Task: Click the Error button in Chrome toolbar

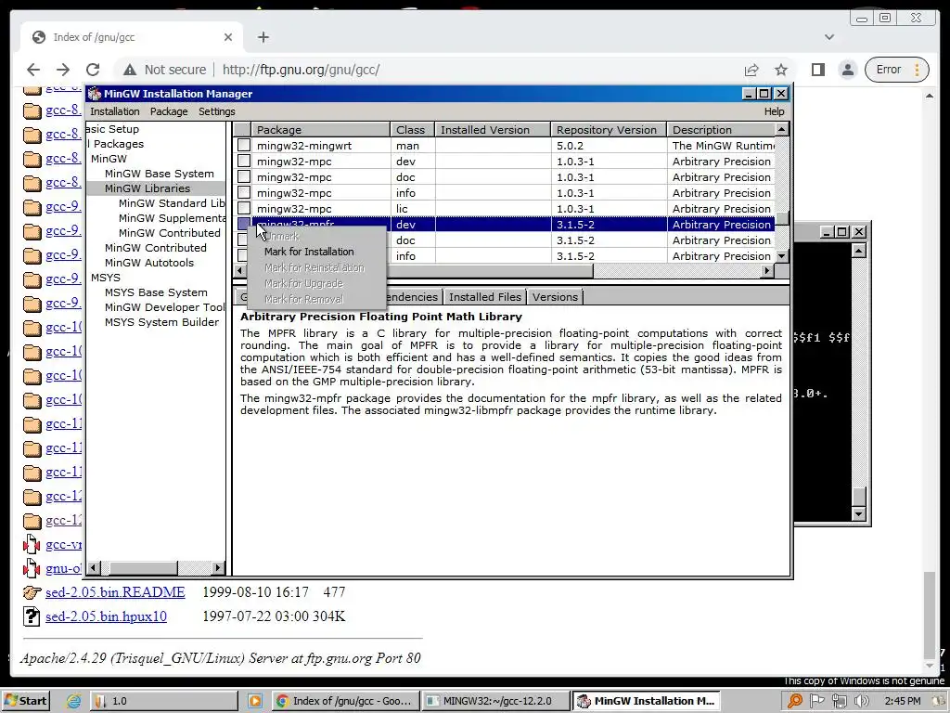Action: [896, 70]
